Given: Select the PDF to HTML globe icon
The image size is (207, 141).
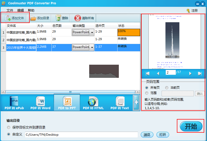Looking at the screenshot, I should pyautogui.click(x=93, y=101).
